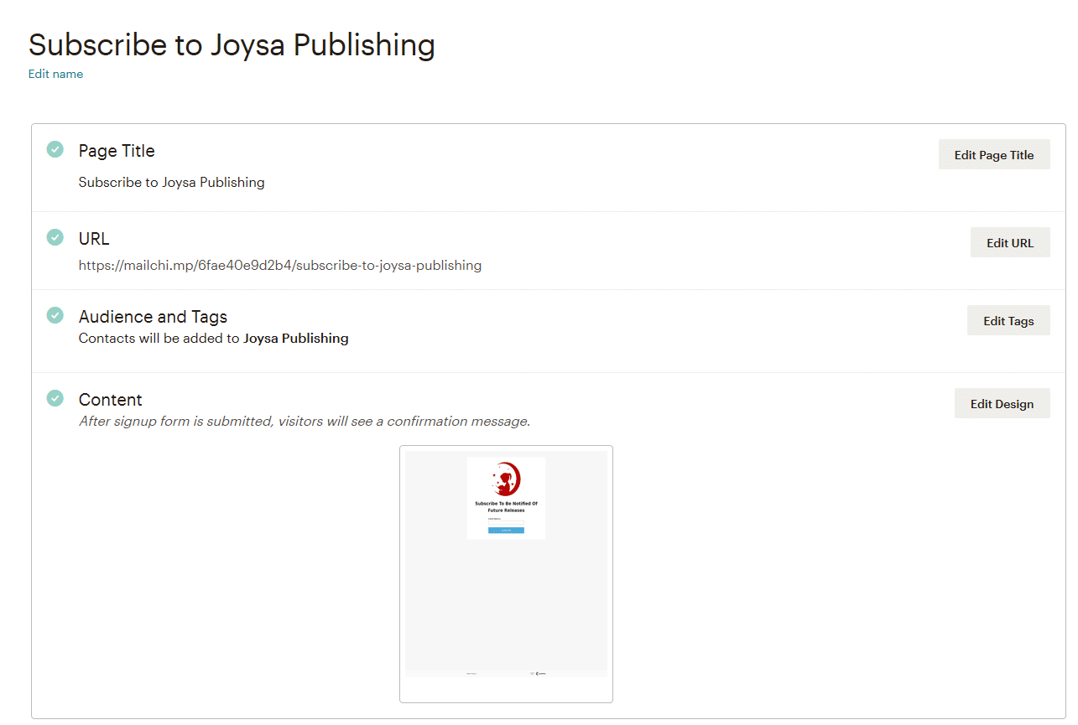The image size is (1078, 725).
Task: Select the URL section heading
Action: pyautogui.click(x=94, y=239)
